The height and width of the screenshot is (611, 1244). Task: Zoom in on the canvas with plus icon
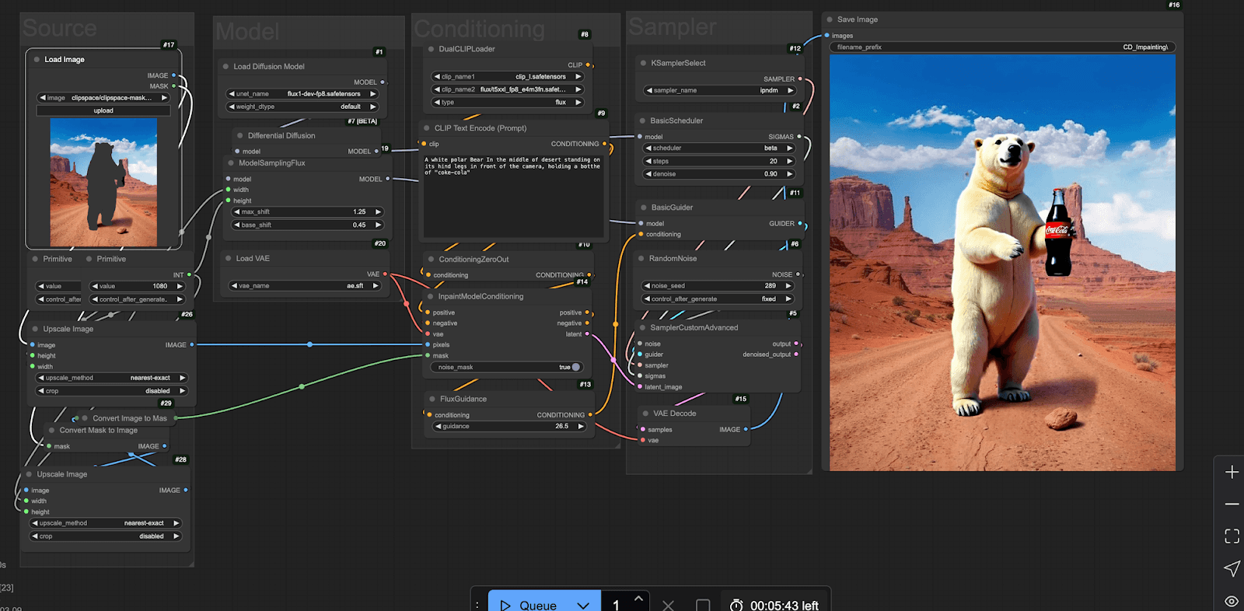coord(1232,473)
